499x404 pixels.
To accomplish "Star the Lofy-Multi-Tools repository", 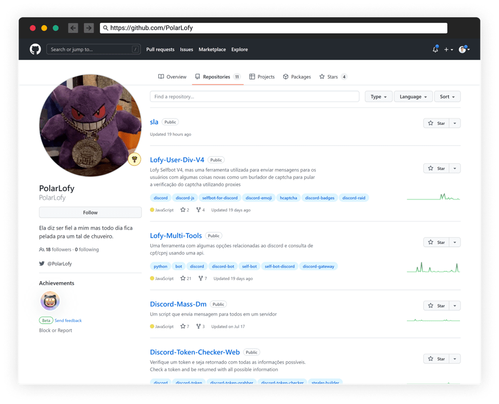I will point(436,242).
